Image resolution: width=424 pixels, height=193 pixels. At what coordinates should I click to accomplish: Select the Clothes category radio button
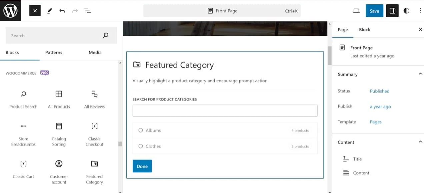[x=141, y=146]
